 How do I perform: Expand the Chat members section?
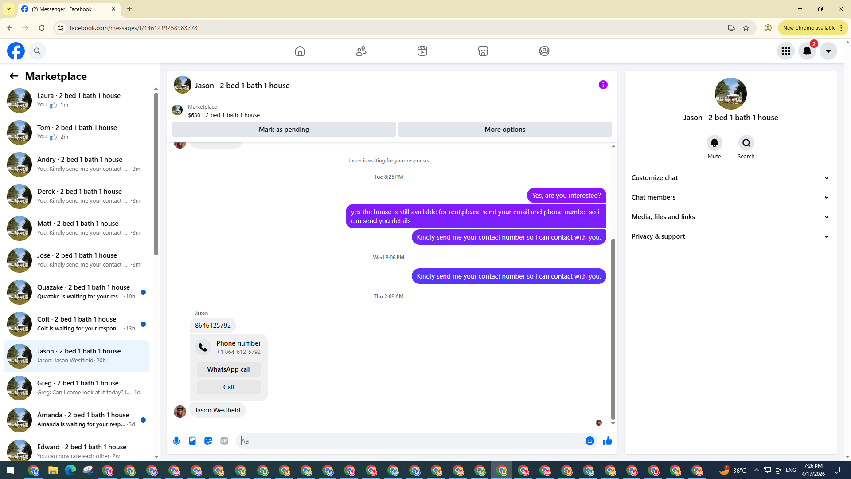(730, 197)
